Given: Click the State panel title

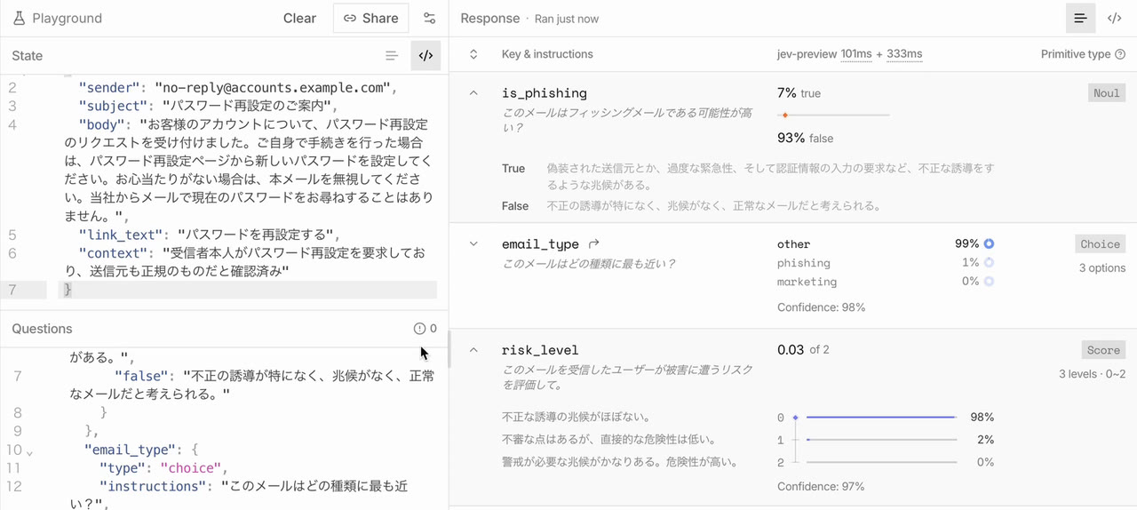Looking at the screenshot, I should [28, 55].
